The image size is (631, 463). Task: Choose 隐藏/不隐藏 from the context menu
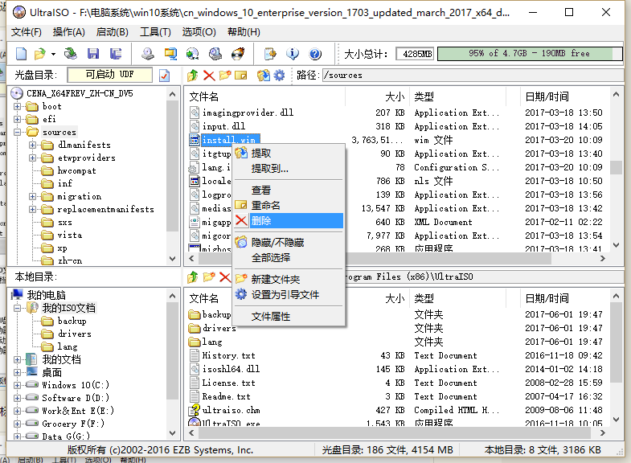tap(289, 243)
